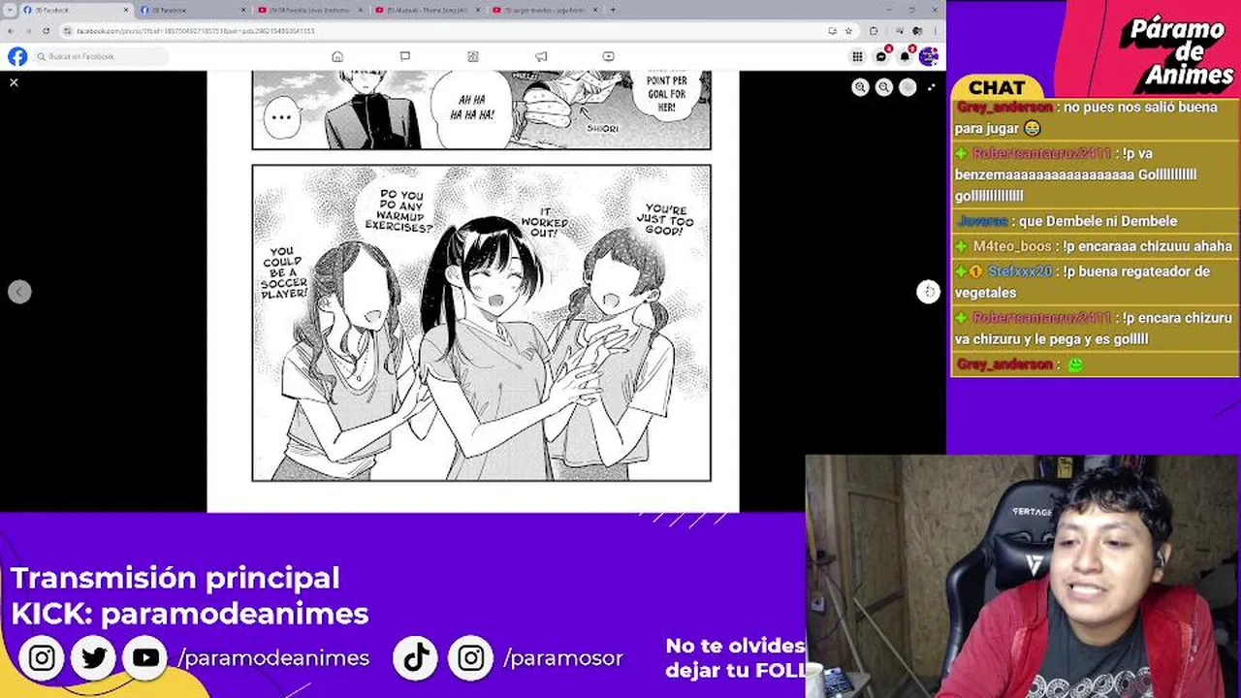Switch to the third tab, a YouTube video
The height and width of the screenshot is (698, 1241).
click(x=308, y=10)
